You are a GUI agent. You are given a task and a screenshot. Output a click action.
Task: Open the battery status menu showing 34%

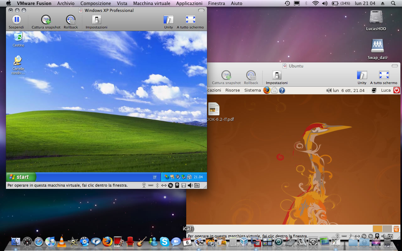click(x=341, y=3)
